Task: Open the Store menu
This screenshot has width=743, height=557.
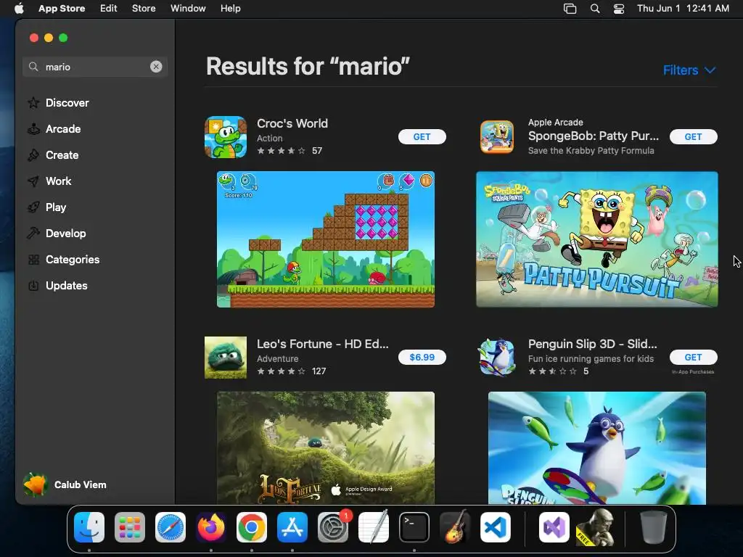Action: [144, 9]
